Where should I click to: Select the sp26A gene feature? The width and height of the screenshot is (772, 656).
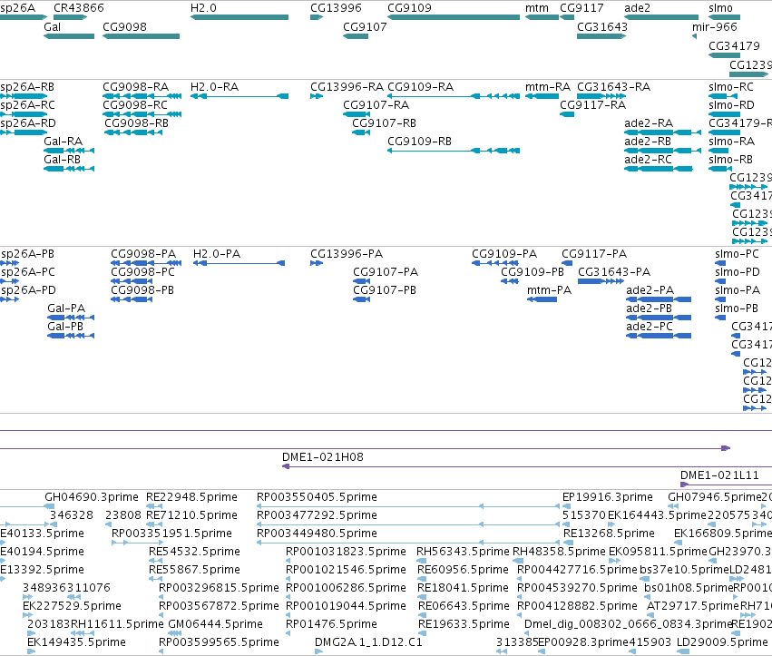(24, 17)
